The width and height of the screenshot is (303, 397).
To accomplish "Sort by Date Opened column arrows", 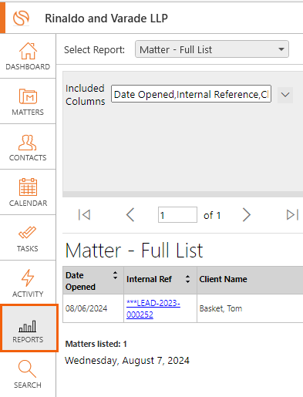I will [x=115, y=275].
